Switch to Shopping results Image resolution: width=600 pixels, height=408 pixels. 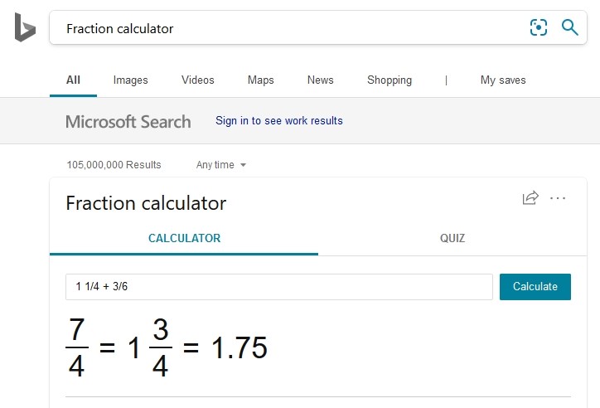(389, 80)
